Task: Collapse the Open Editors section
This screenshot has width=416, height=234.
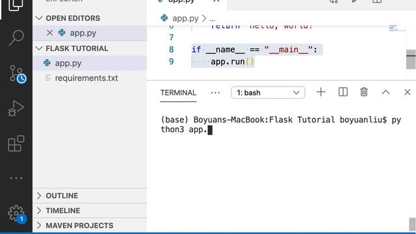Action: coord(90,18)
